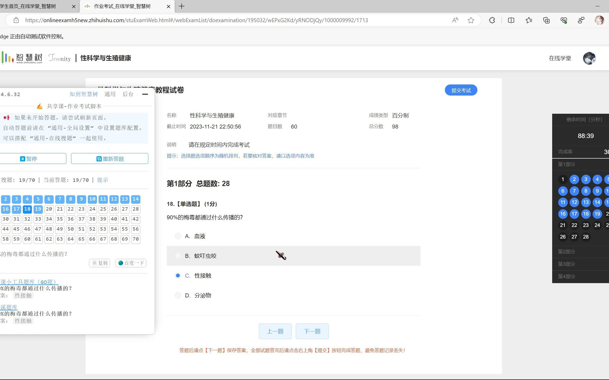Expand 第3部分 section in side panel
The image size is (609, 380).
click(x=580, y=264)
